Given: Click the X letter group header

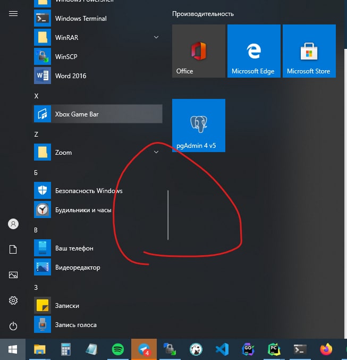Looking at the screenshot, I should 36,96.
